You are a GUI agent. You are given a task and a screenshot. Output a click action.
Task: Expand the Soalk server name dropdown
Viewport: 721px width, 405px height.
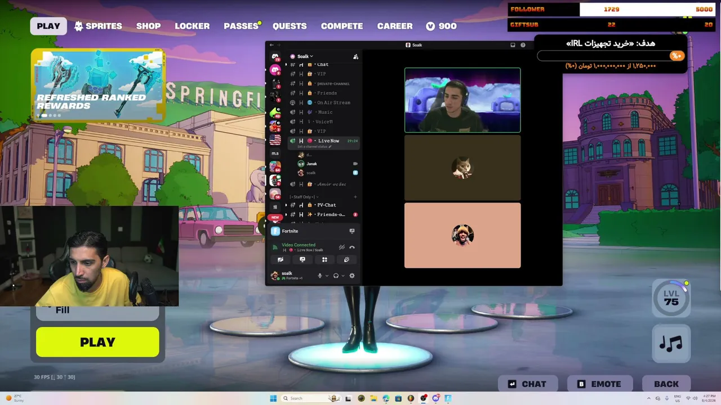pyautogui.click(x=302, y=56)
